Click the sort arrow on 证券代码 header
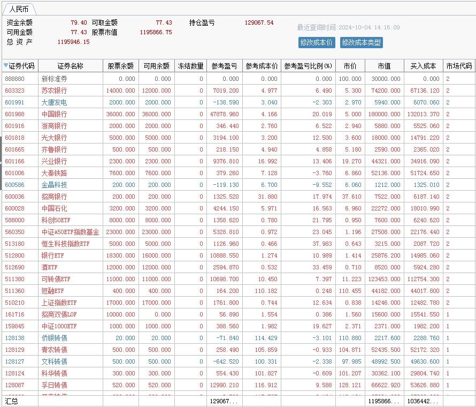Image resolution: width=476 pixels, height=407 pixels. (x=5, y=65)
